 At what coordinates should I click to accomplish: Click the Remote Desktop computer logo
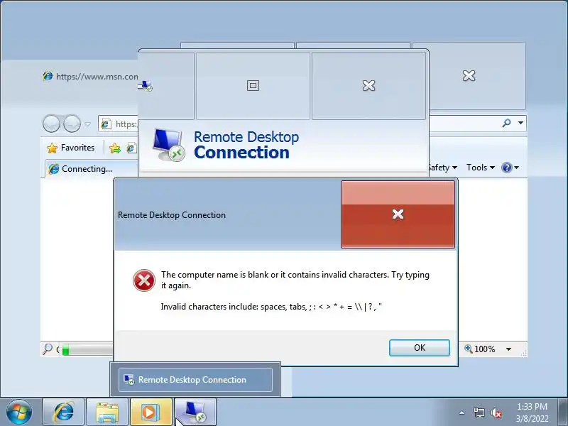[x=168, y=145]
